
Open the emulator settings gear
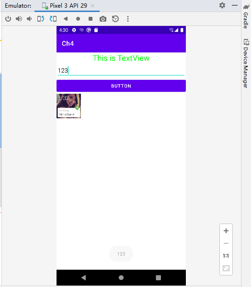pos(222,5)
